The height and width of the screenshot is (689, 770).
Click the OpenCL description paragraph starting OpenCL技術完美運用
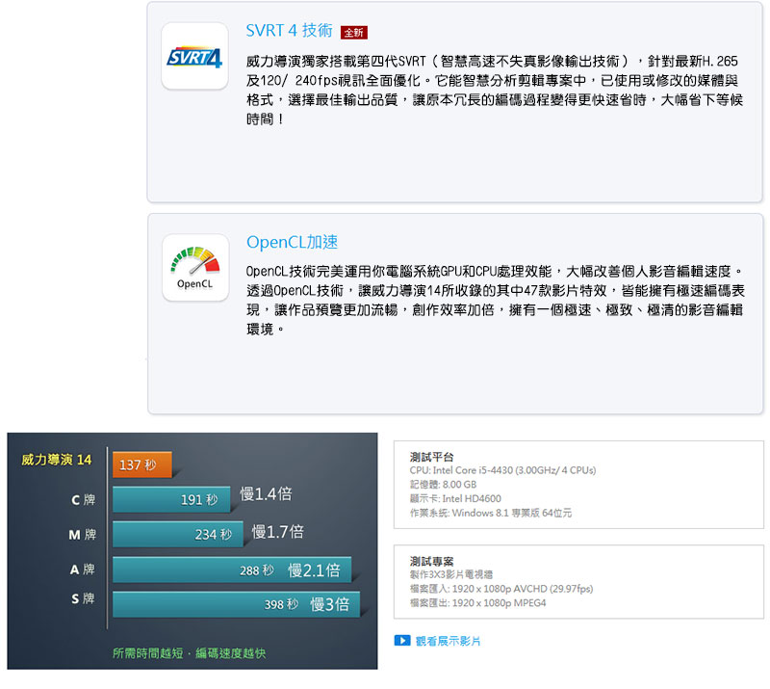(496, 300)
